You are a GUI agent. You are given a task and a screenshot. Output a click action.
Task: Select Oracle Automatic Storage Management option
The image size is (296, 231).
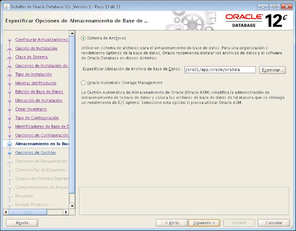[83, 83]
